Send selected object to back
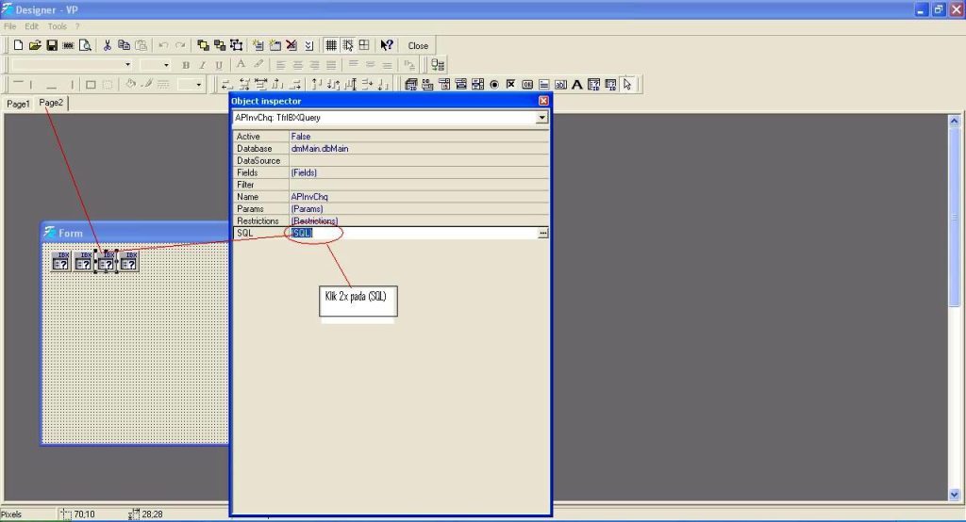This screenshot has height=522, width=966. 219,45
